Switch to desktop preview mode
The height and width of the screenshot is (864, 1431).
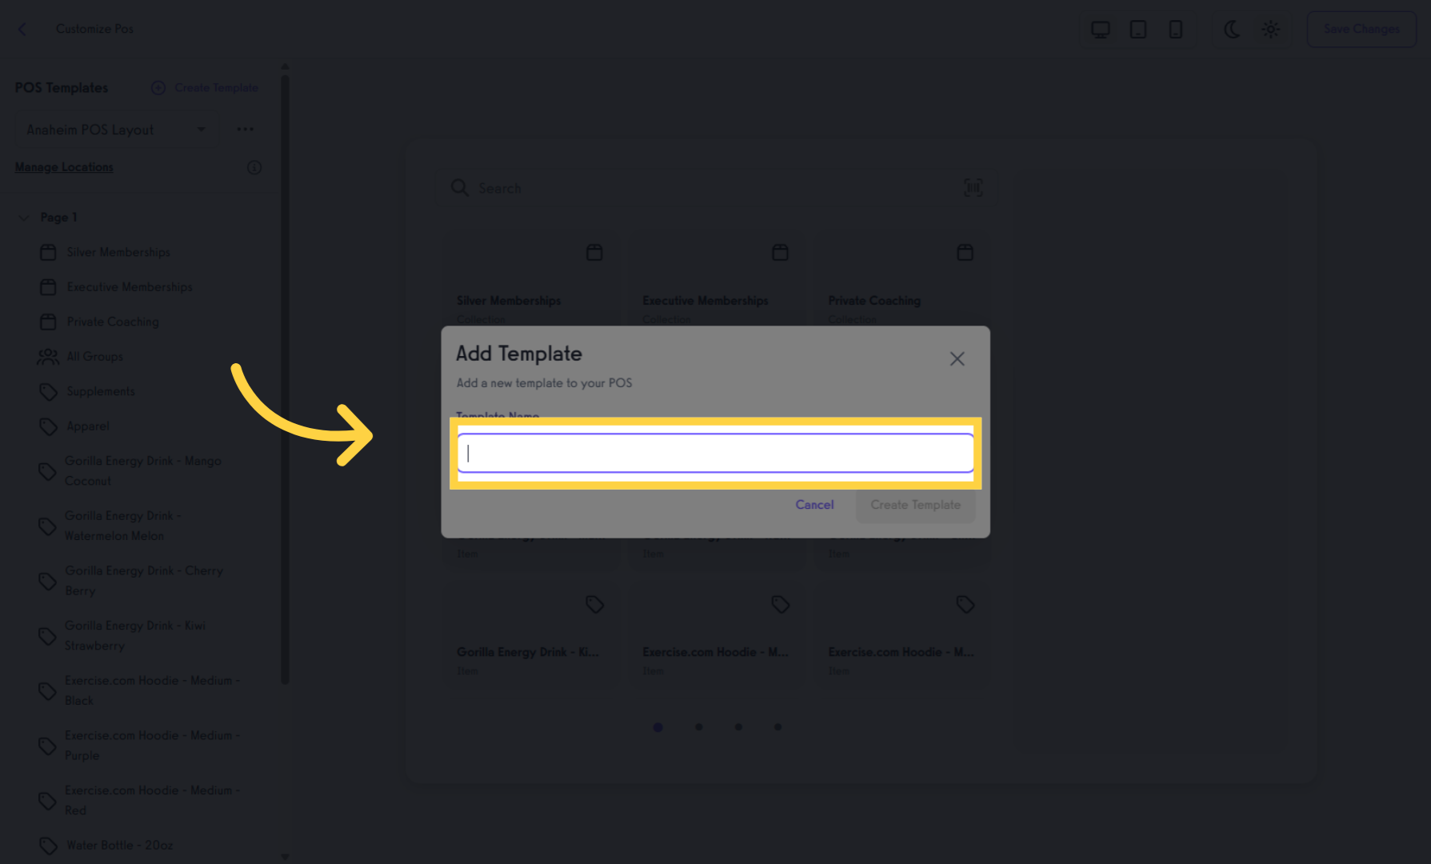tap(1101, 30)
